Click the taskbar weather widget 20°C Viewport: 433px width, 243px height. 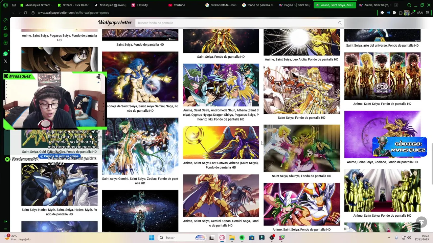coord(17,238)
